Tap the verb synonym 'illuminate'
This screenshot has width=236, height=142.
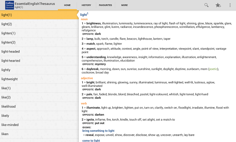(93, 108)
